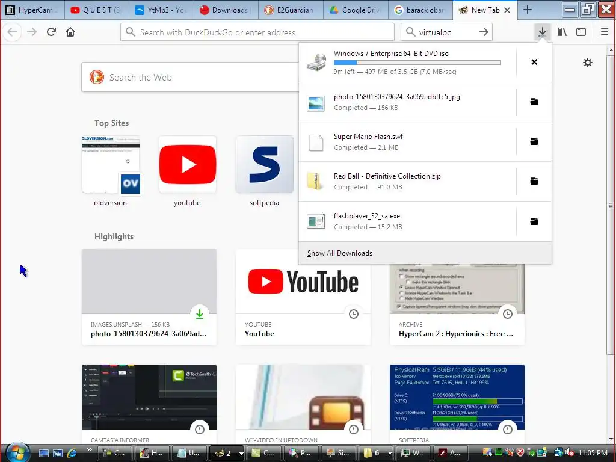The image size is (616, 462).
Task: Click the search box containing virtualpc
Action: tap(446, 32)
